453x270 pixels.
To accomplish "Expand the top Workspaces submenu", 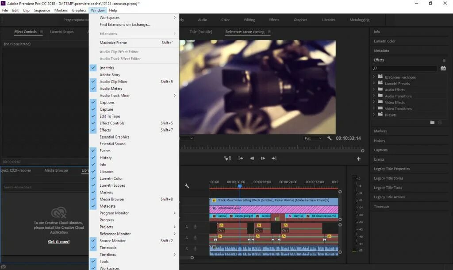I will [x=134, y=18].
